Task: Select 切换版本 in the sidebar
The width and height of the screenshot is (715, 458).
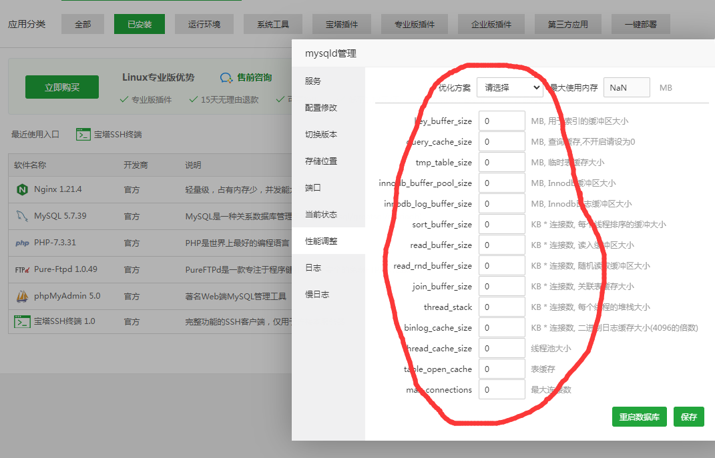Action: tap(328, 134)
